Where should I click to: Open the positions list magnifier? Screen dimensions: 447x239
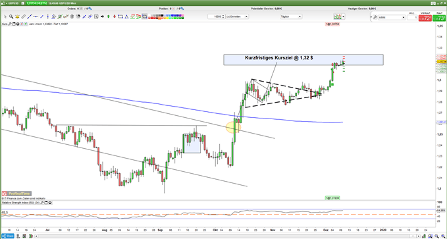click(x=182, y=9)
